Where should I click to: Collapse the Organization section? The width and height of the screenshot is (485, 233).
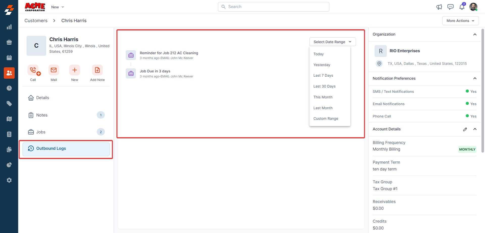pyautogui.click(x=475, y=35)
